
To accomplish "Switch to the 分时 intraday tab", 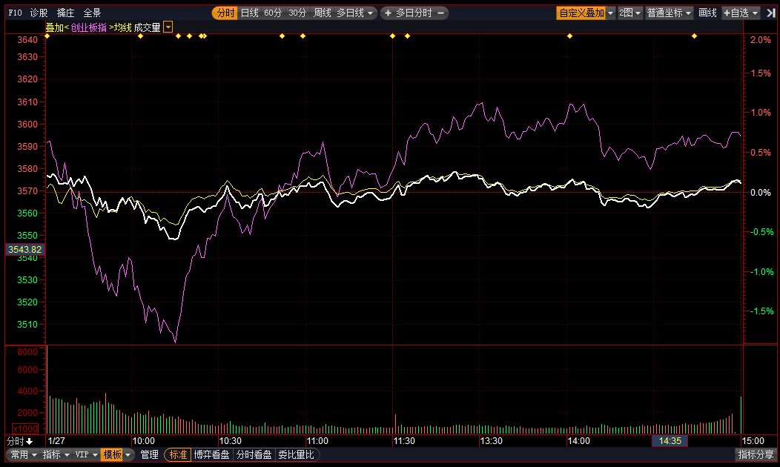I will pyautogui.click(x=225, y=13).
